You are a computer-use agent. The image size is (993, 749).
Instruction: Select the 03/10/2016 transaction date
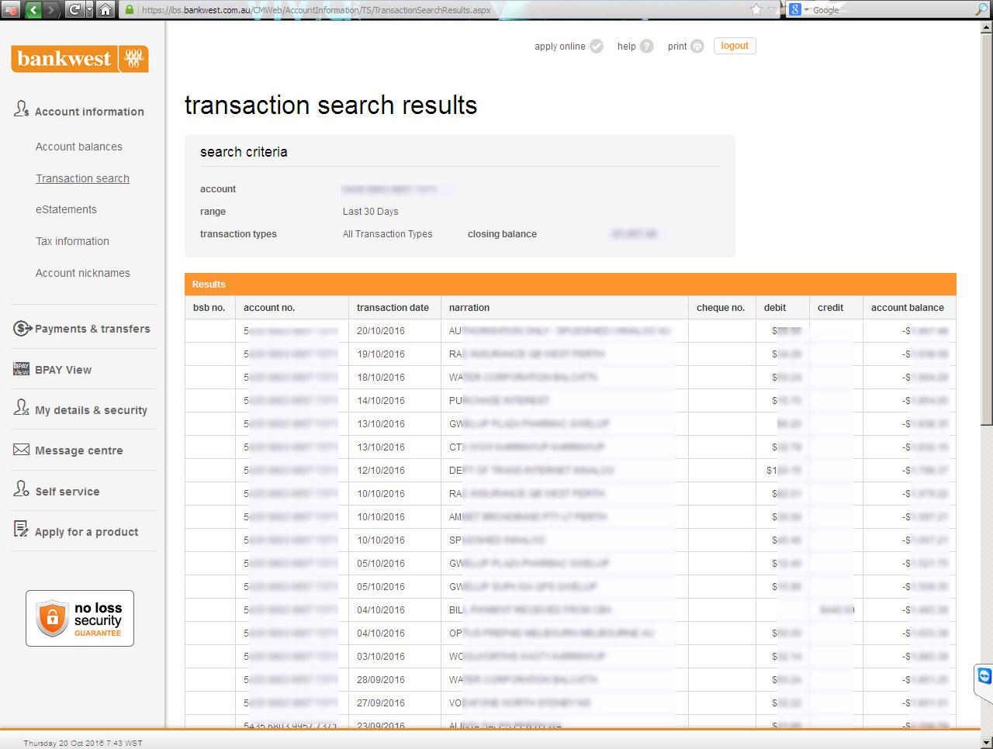pyautogui.click(x=381, y=657)
